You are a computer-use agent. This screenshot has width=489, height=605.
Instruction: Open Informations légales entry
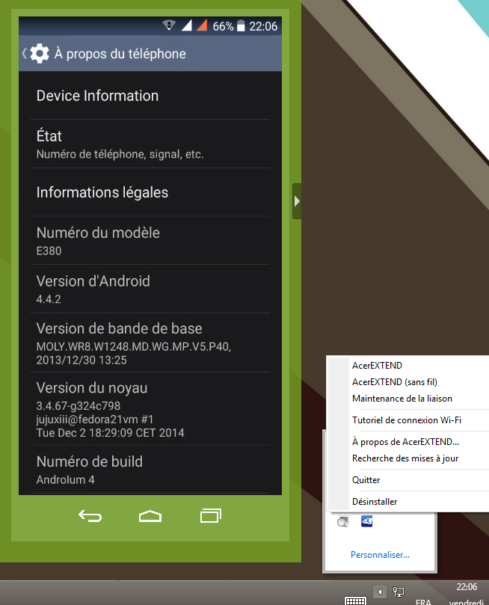[x=150, y=192]
